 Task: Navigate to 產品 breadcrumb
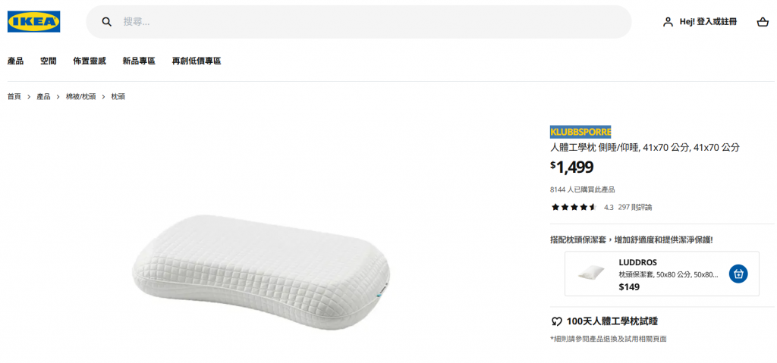coord(43,97)
